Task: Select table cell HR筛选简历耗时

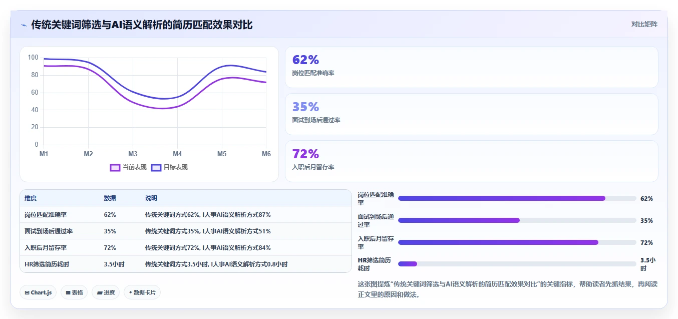Action: pos(47,264)
